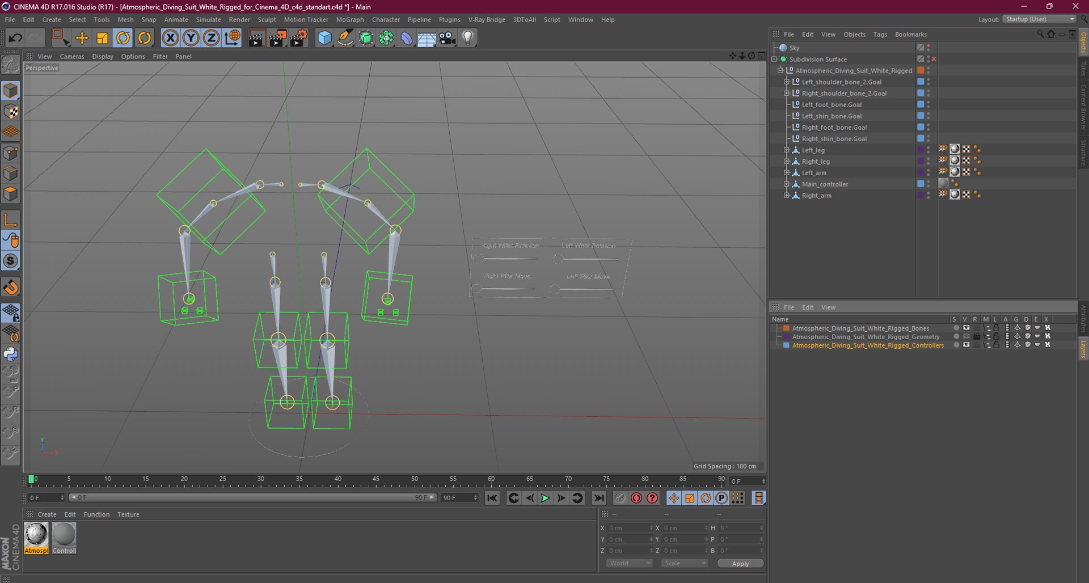
Task: Expand the Left_arm object
Action: [787, 173]
